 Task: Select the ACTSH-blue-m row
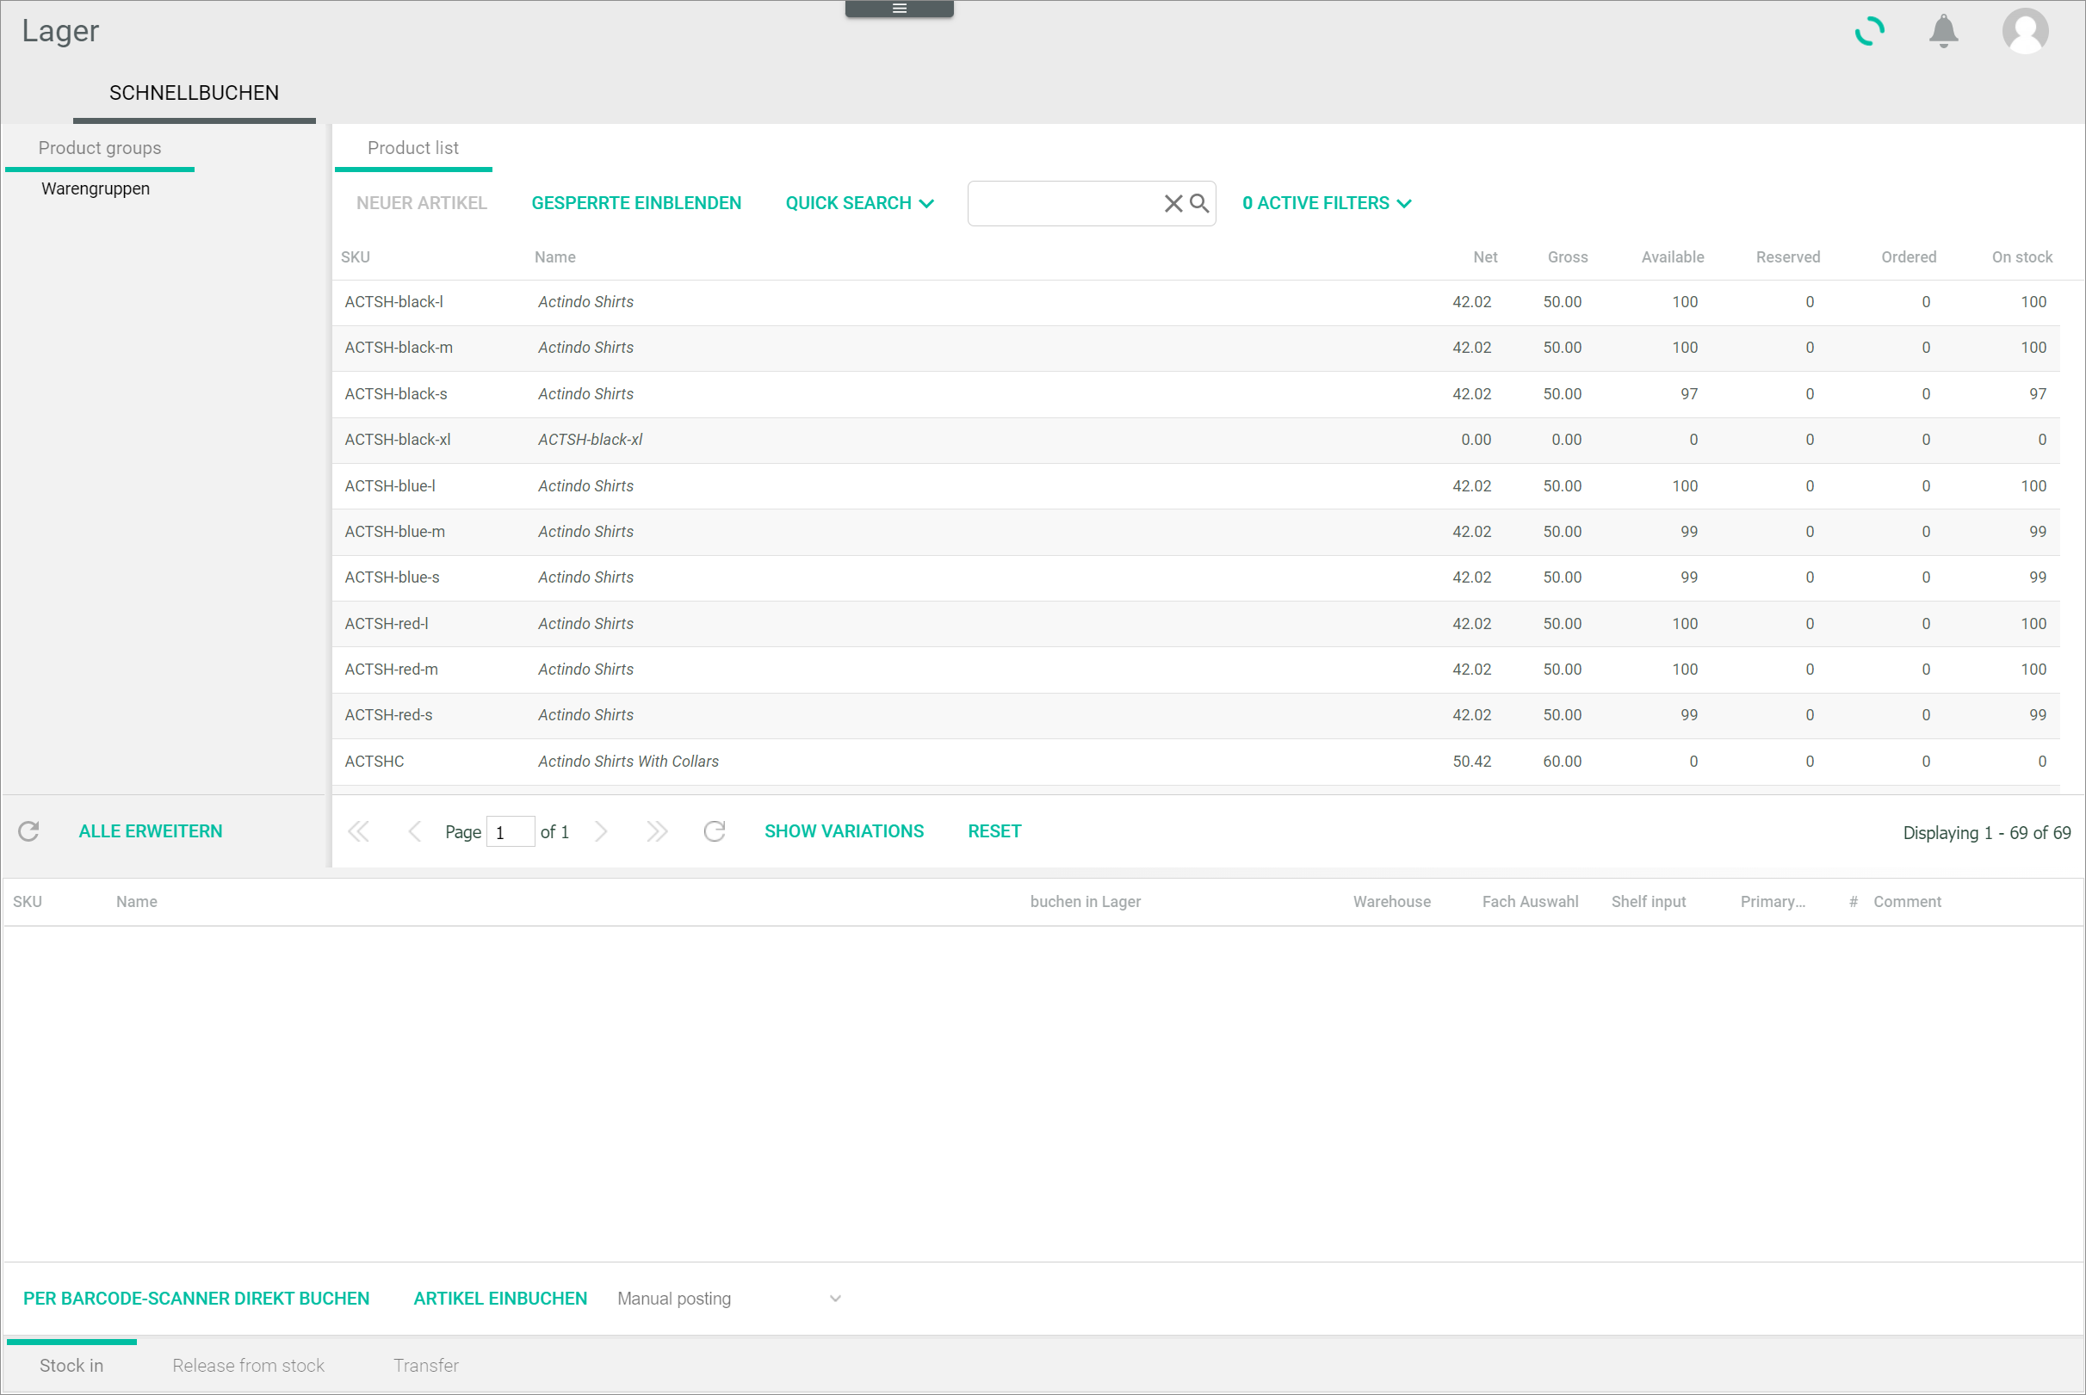click(x=1195, y=532)
